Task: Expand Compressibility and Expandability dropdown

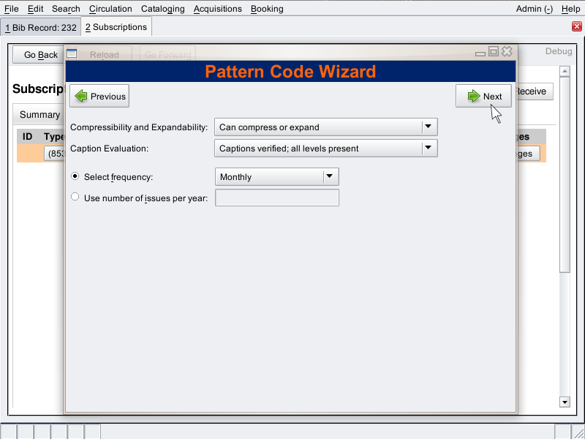Action: pos(429,127)
